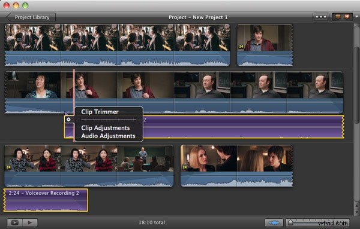Select the dark-haired man beside blonde frame

tap(265, 158)
